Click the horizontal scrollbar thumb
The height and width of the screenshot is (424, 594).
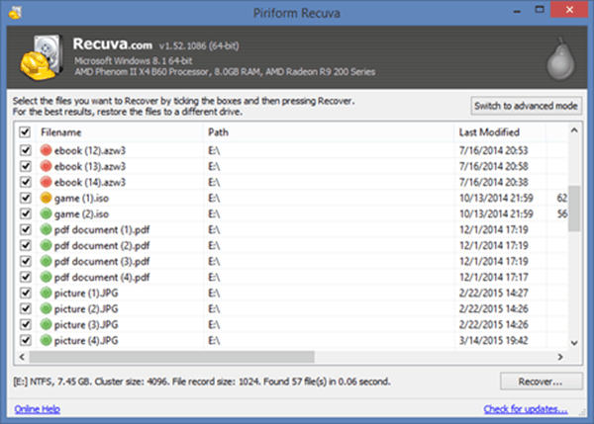171,357
